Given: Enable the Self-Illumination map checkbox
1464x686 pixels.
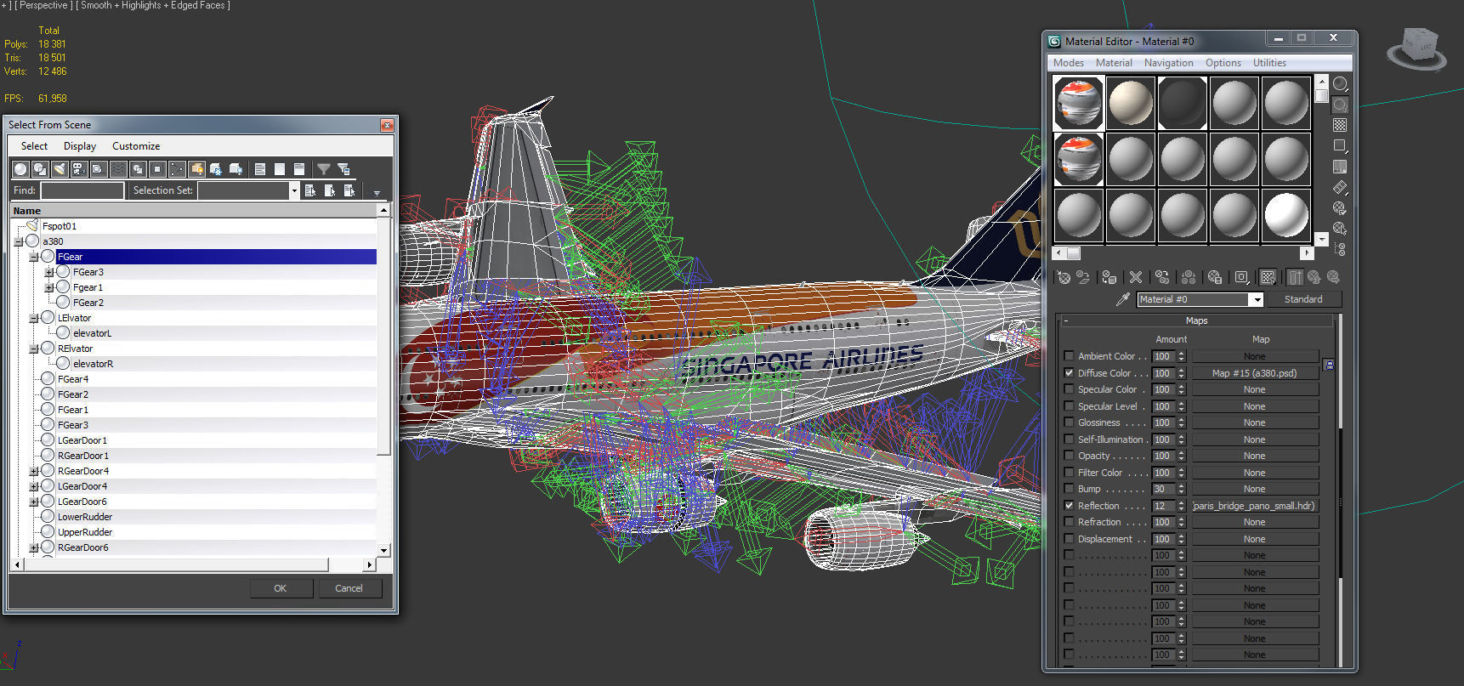Looking at the screenshot, I should [x=1069, y=439].
